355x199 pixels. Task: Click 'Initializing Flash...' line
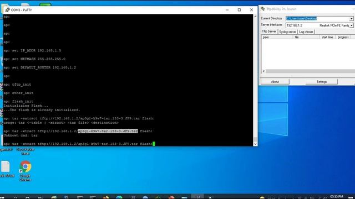[x=26, y=106]
